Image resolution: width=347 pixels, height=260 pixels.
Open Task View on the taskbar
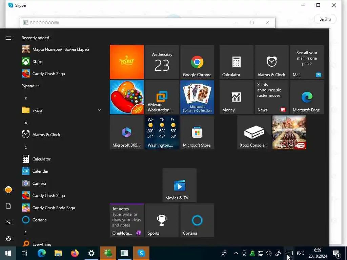[24, 253]
